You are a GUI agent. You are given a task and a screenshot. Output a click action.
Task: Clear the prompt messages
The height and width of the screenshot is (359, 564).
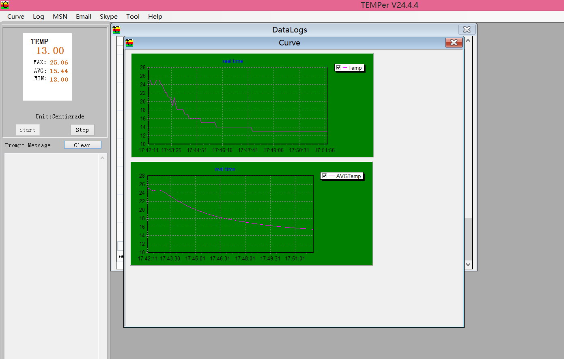(82, 145)
